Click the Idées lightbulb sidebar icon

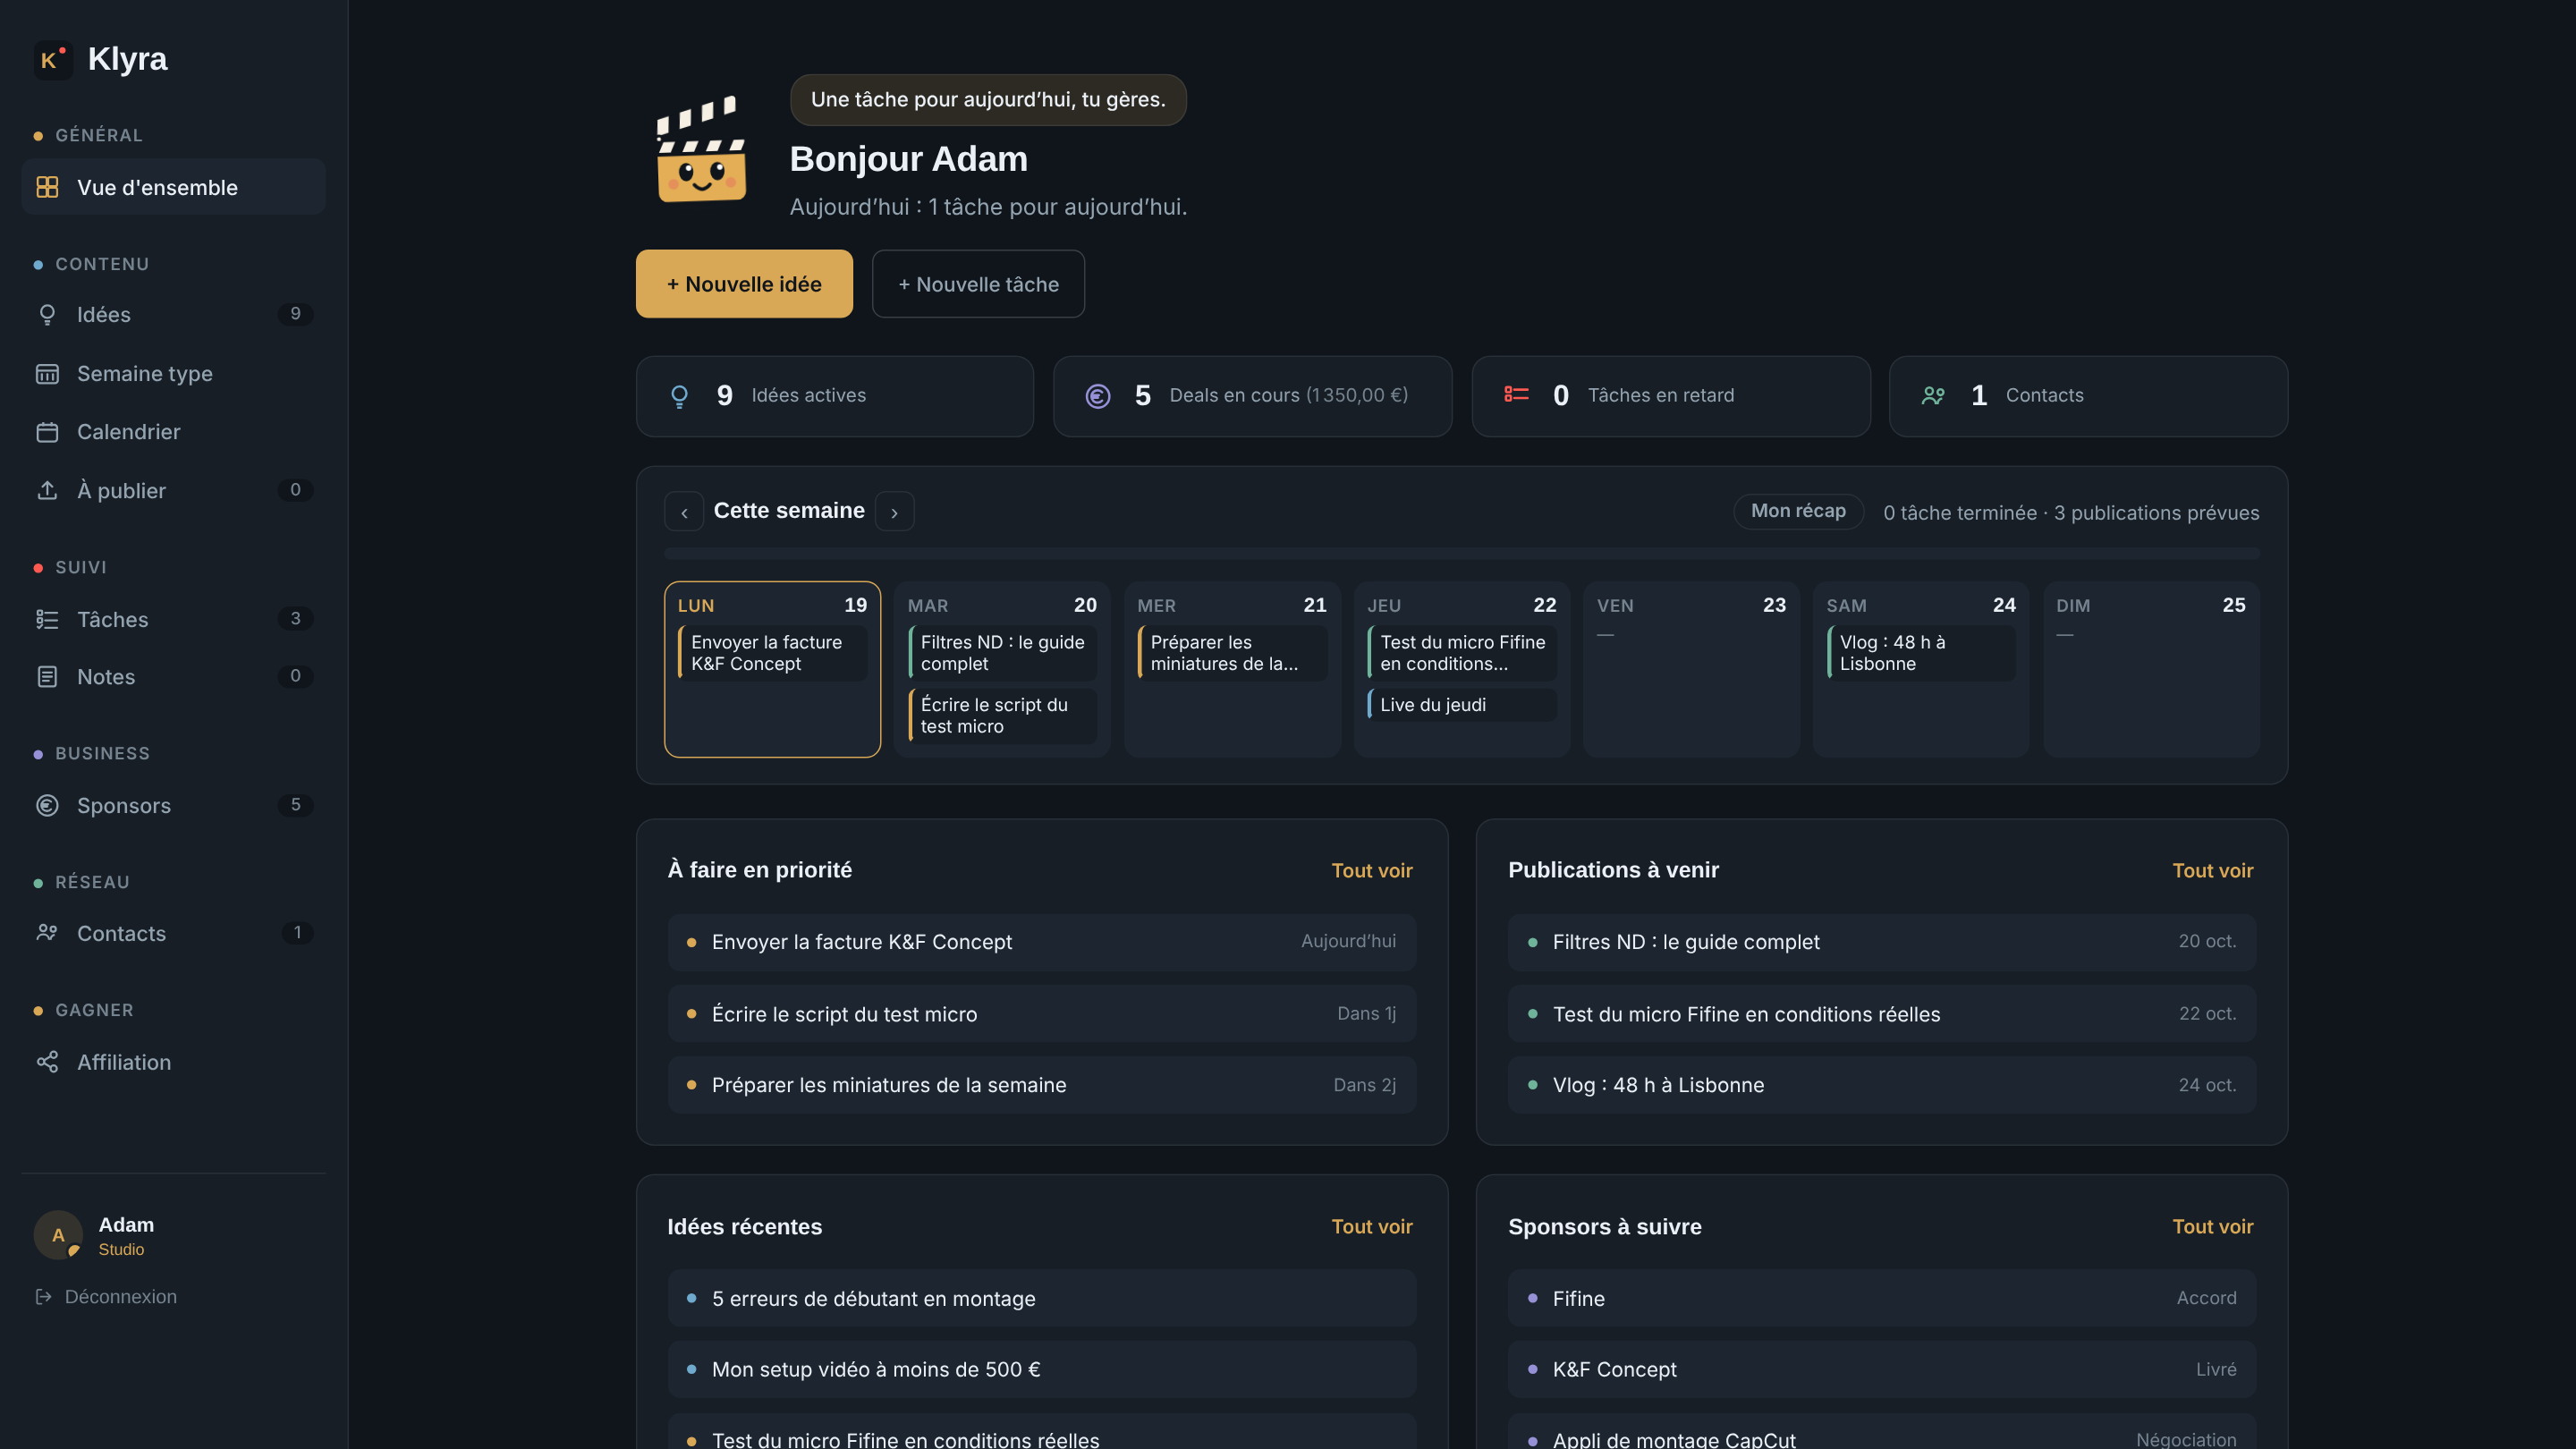point(47,314)
